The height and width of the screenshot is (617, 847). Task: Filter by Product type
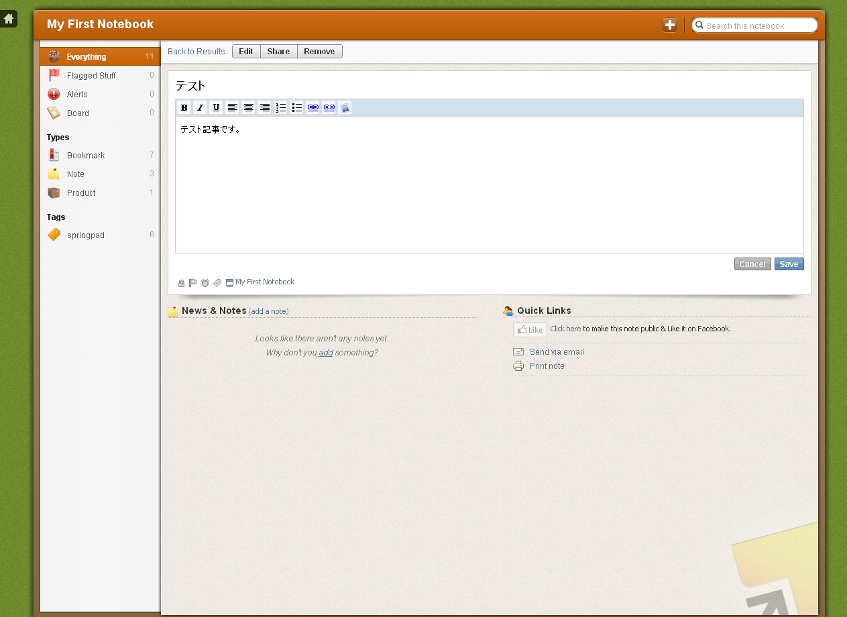[100, 192]
